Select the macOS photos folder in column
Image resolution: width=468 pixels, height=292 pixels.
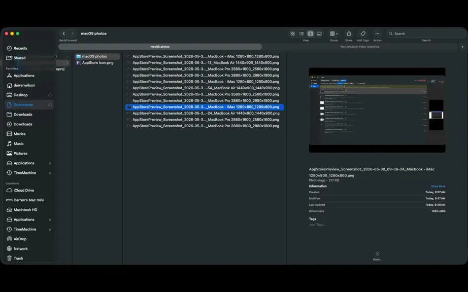pos(97,56)
